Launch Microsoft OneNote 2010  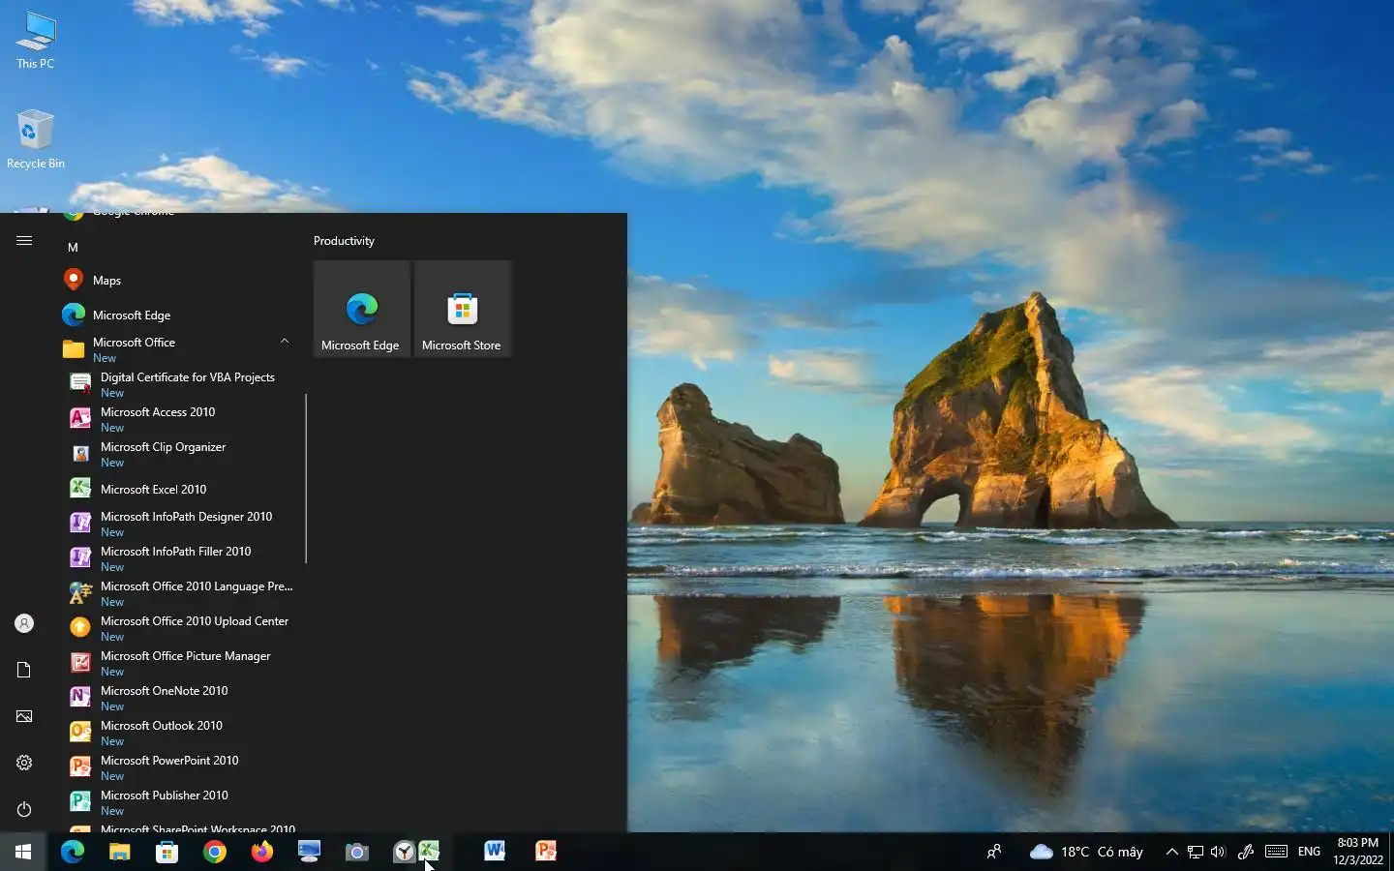(177, 699)
